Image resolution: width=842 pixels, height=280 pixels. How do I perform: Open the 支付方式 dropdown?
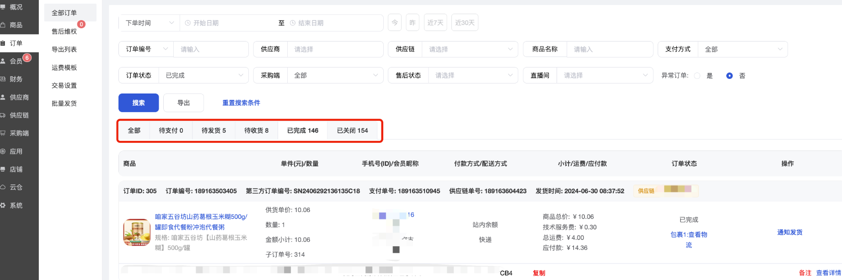[742, 49]
